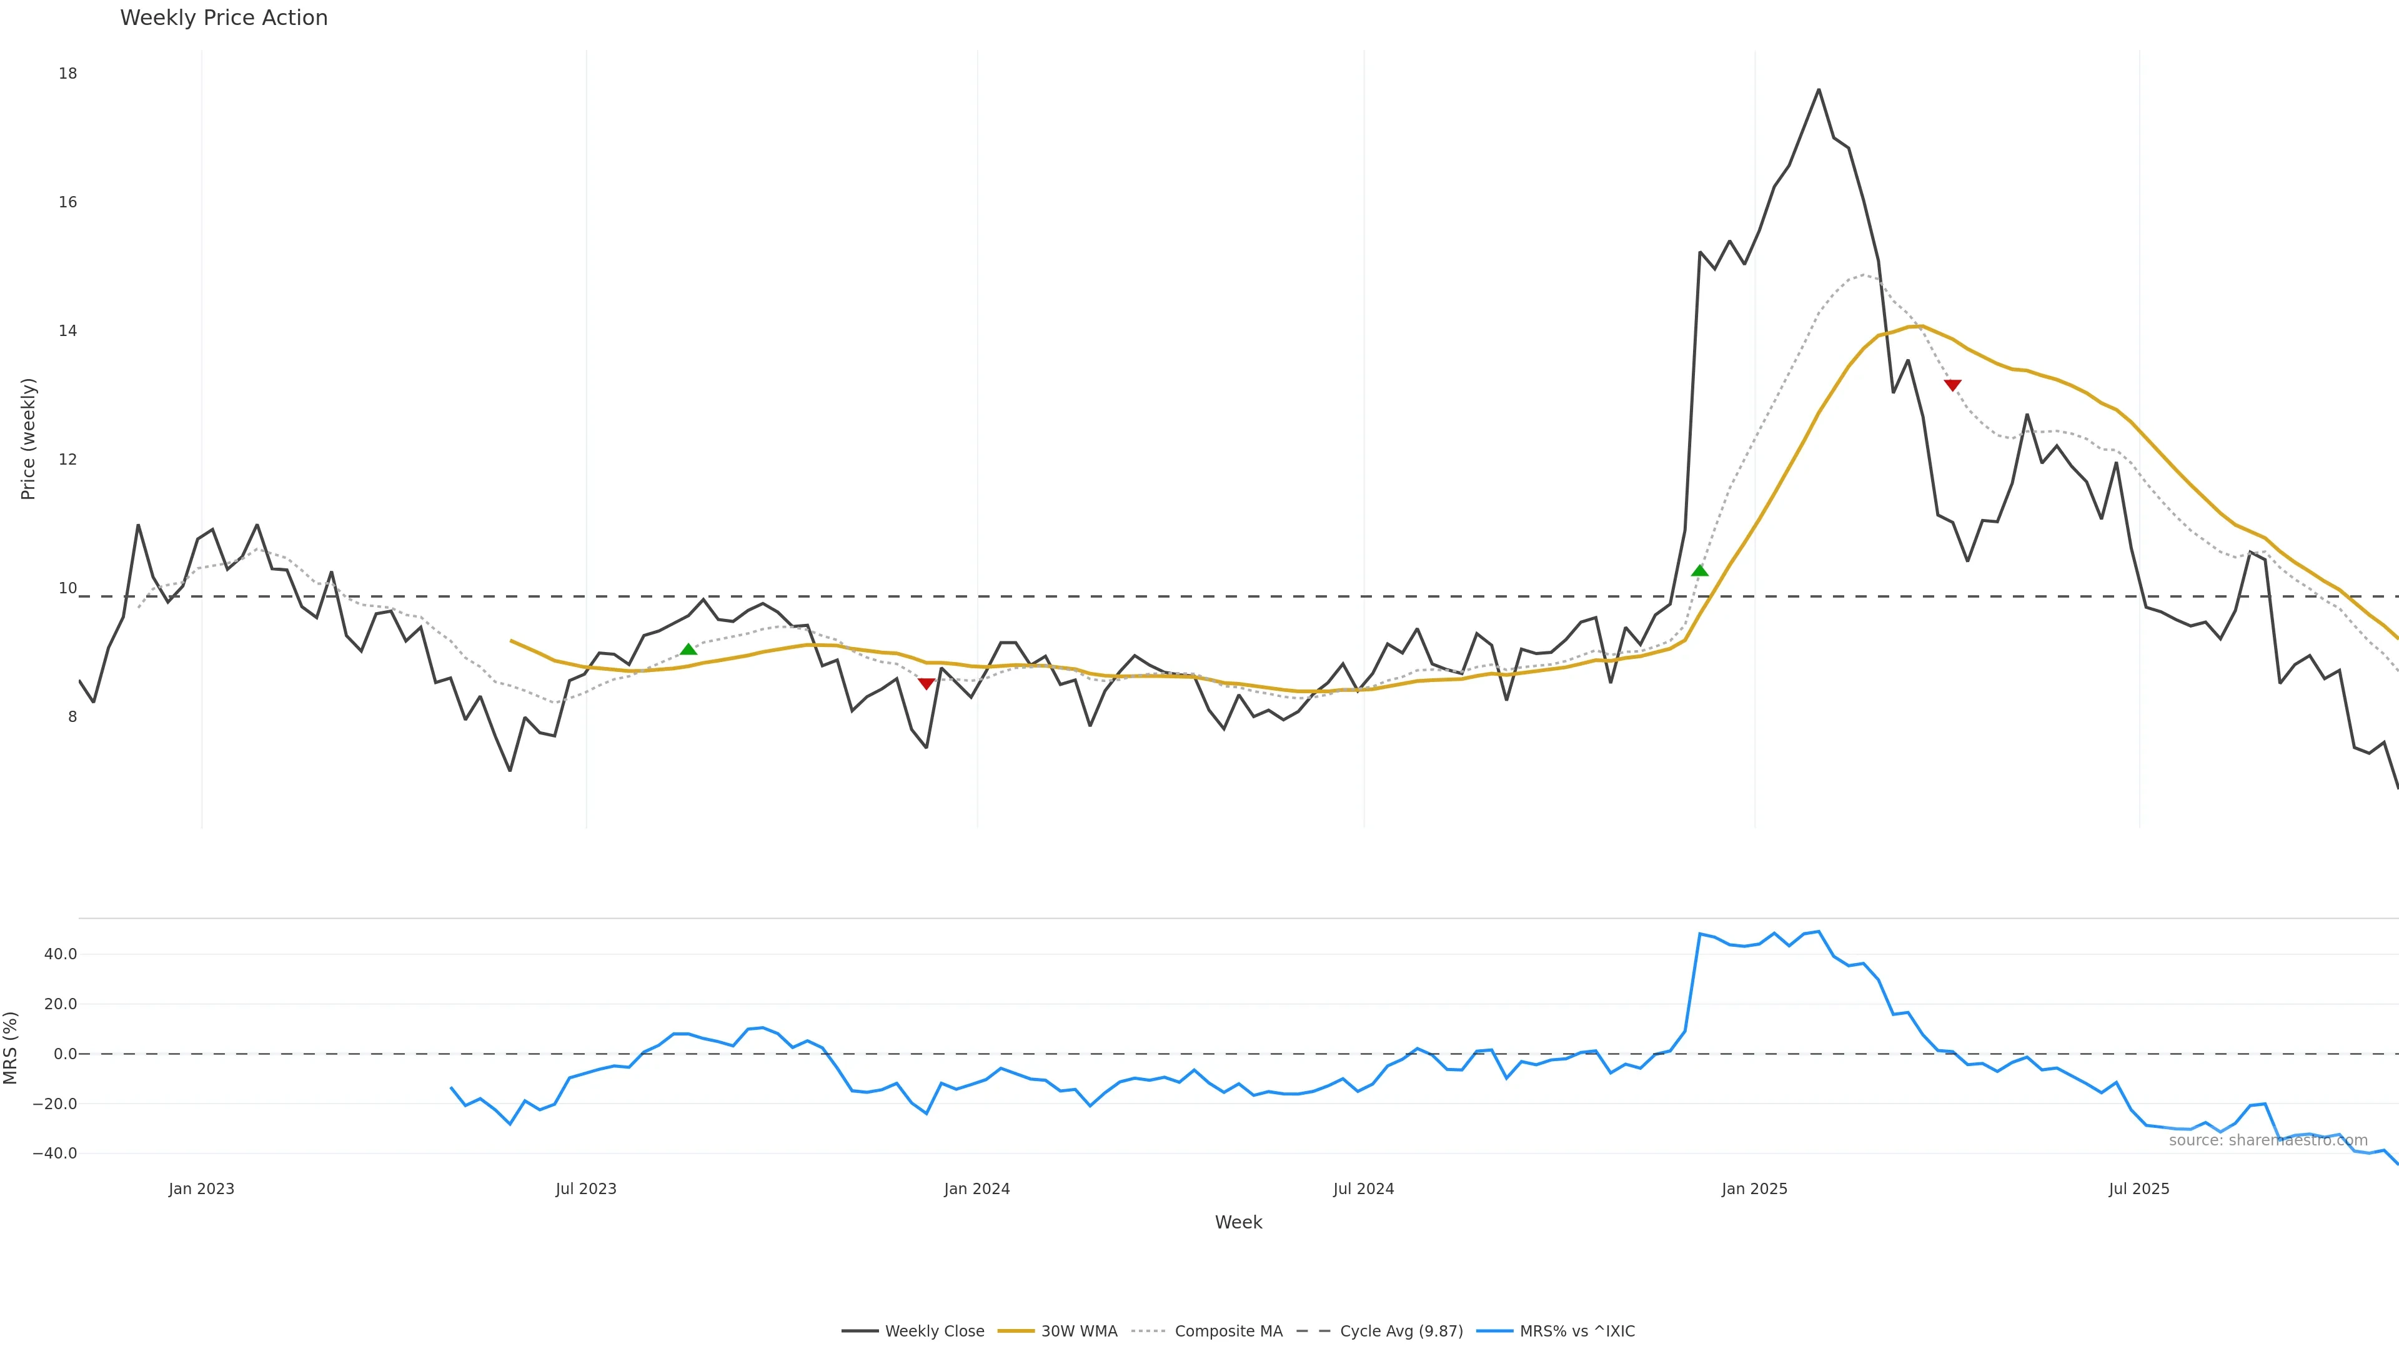Click the Weekly Close line's highest peak

coord(1819,89)
